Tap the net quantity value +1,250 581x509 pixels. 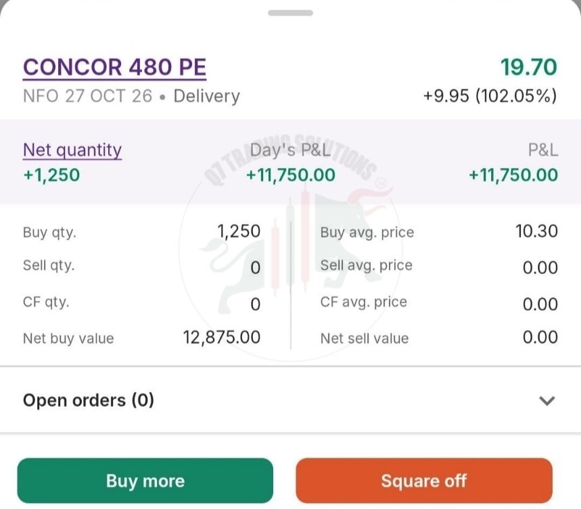[x=51, y=175]
